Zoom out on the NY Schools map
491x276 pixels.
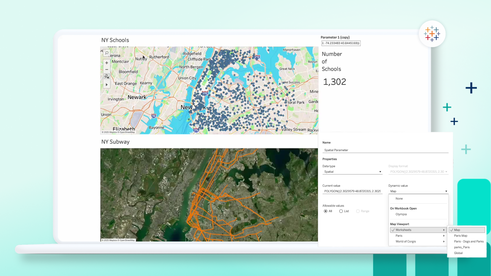point(107,70)
